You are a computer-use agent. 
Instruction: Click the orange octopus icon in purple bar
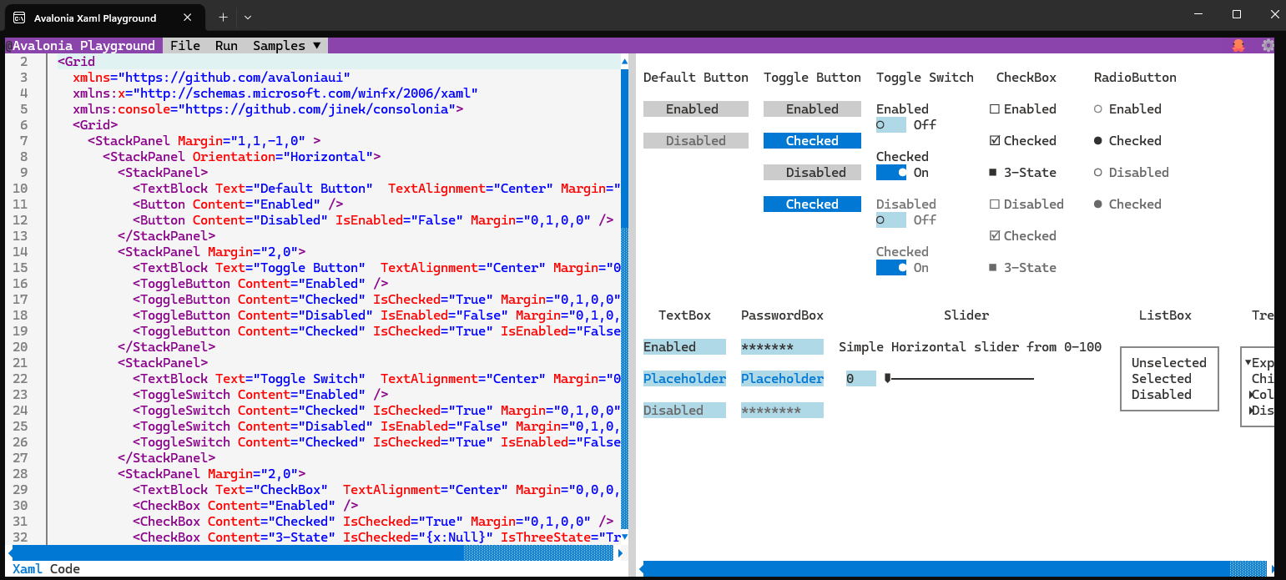(1238, 46)
